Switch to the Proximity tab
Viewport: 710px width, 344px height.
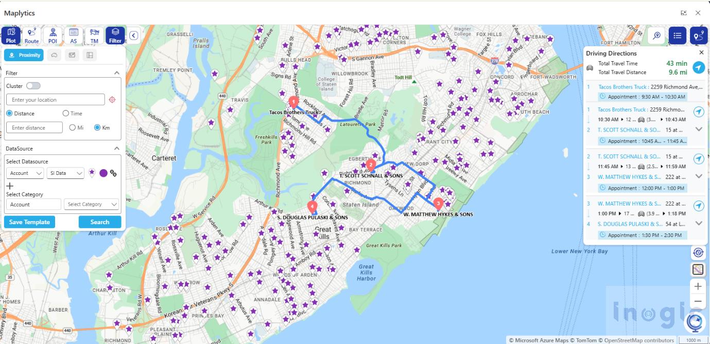pyautogui.click(x=24, y=55)
